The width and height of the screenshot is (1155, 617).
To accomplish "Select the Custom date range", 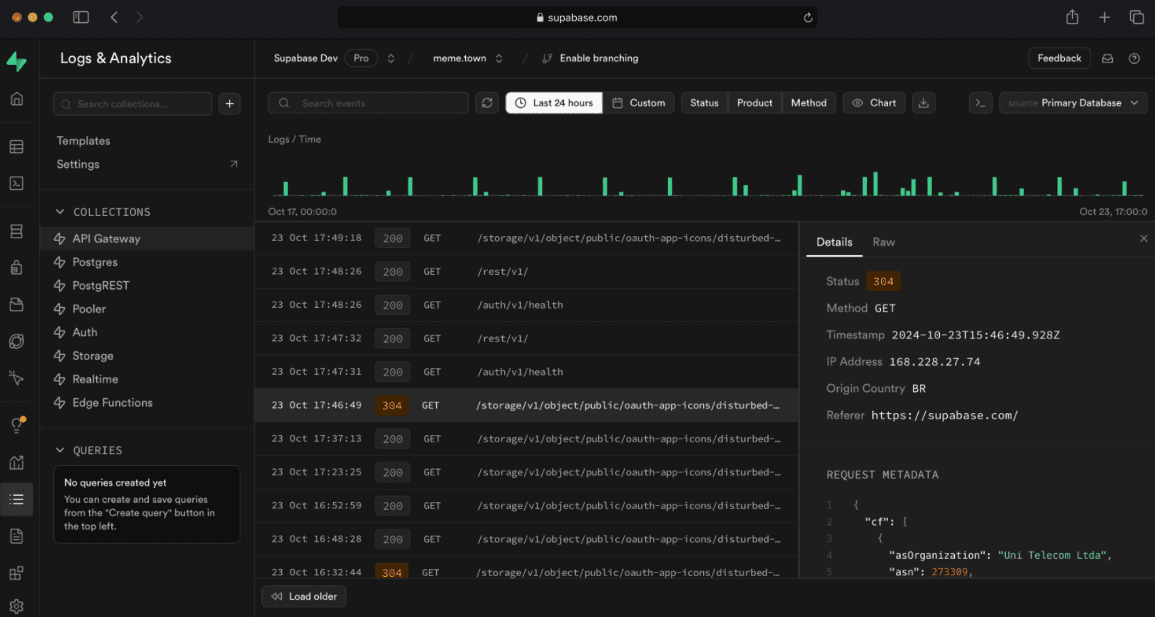I will point(638,103).
